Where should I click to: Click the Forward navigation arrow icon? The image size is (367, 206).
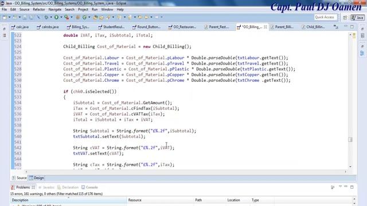[x=157, y=17]
